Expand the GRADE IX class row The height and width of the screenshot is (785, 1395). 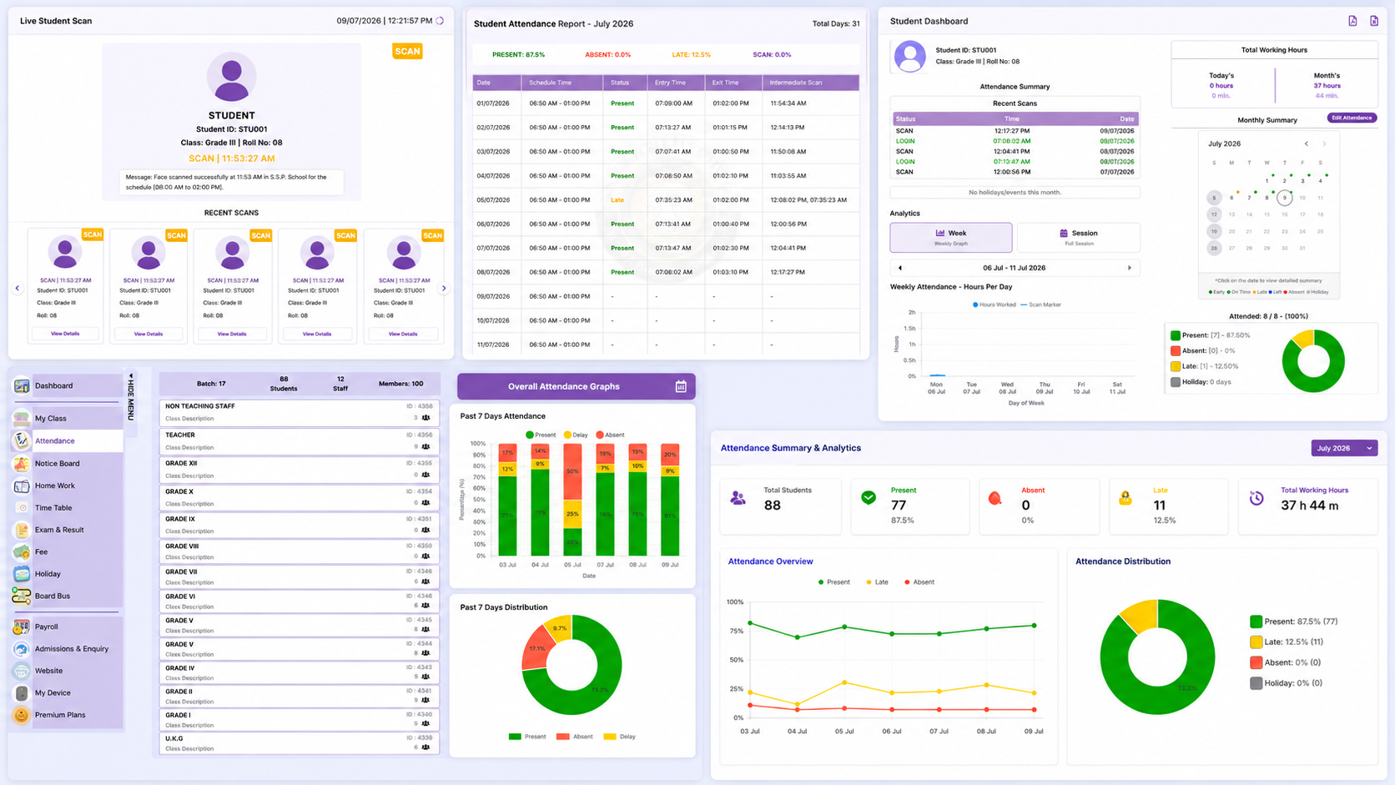coord(299,524)
